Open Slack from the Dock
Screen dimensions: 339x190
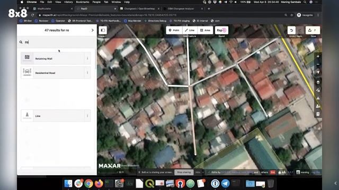(78, 184)
